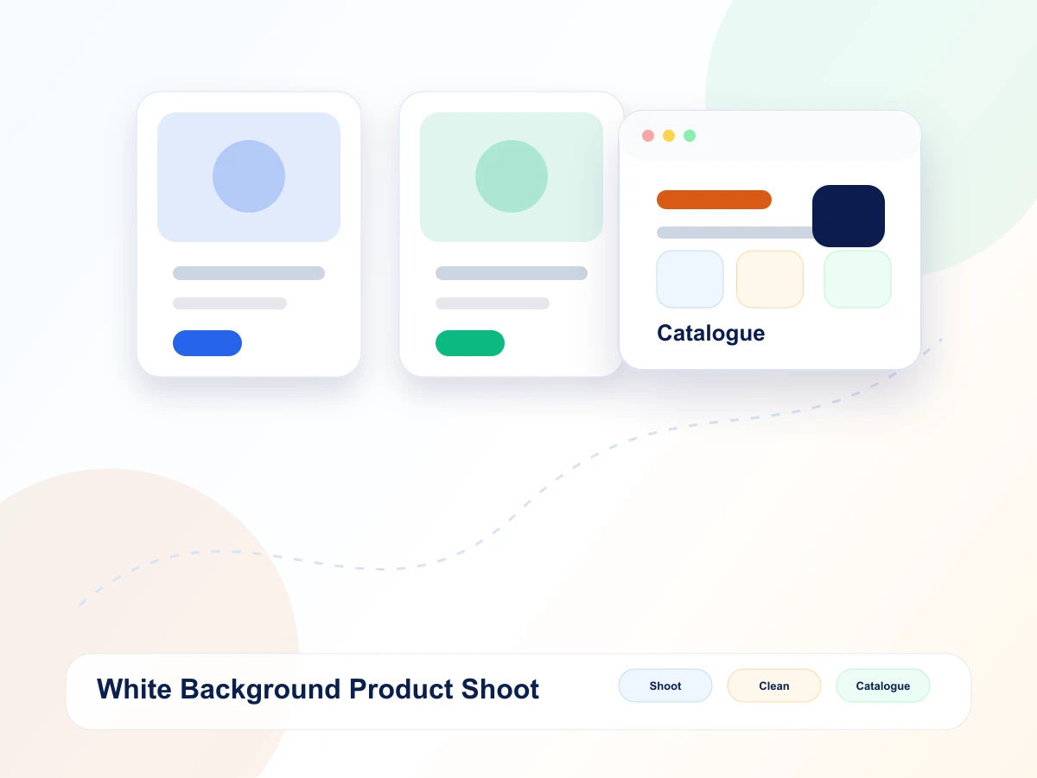Select the Catalogue pill tag in the bottom bar
Screen dimensions: 1037x778
tap(883, 686)
